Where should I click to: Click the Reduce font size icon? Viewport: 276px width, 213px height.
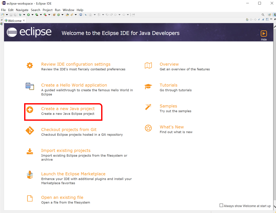tap(259, 20)
